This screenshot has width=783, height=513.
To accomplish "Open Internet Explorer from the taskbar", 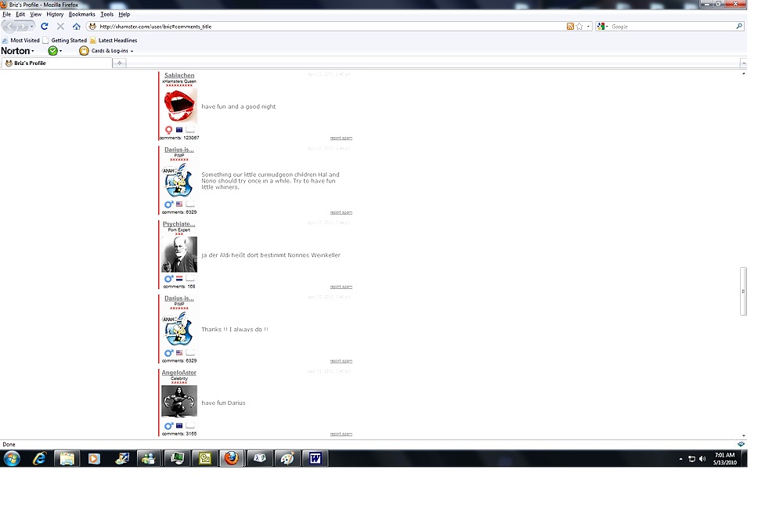I will click(39, 458).
